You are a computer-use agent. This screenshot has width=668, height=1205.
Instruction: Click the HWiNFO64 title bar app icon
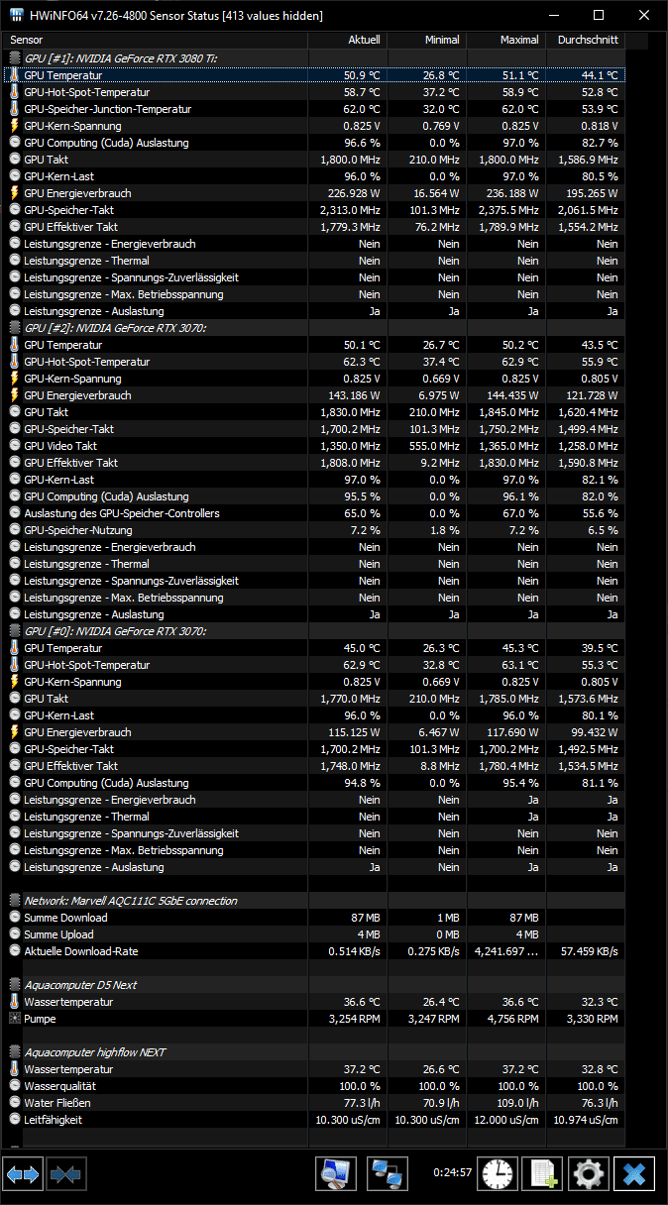point(17,16)
